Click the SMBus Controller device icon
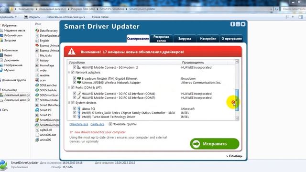This screenshot has width=306, height=172. (79, 113)
